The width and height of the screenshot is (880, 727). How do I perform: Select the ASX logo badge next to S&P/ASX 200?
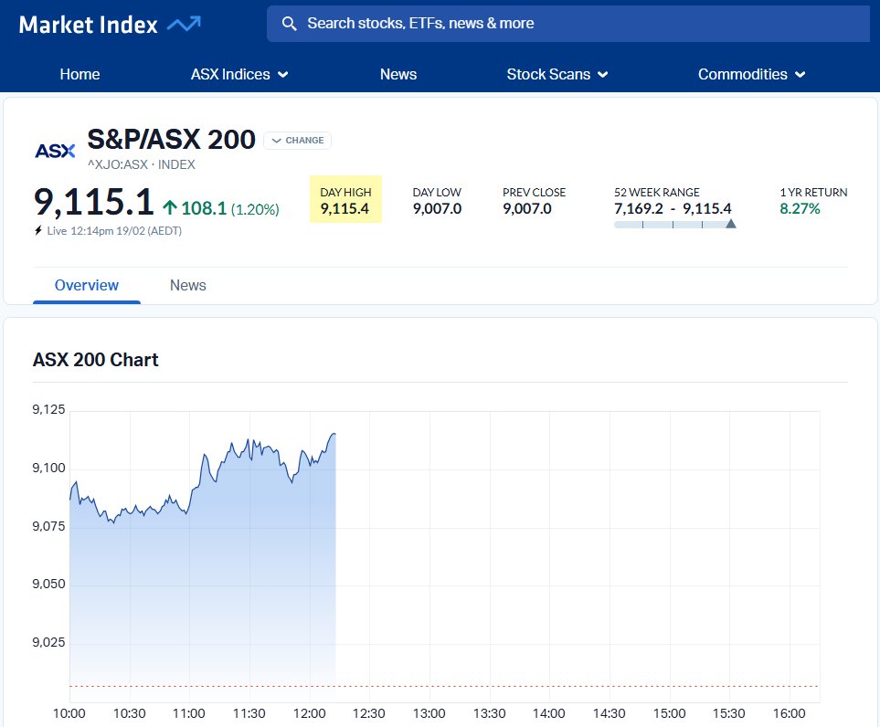point(54,152)
